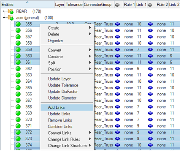
Task: Click gray component icon before Rule 2 header
Action: coord(150,5)
